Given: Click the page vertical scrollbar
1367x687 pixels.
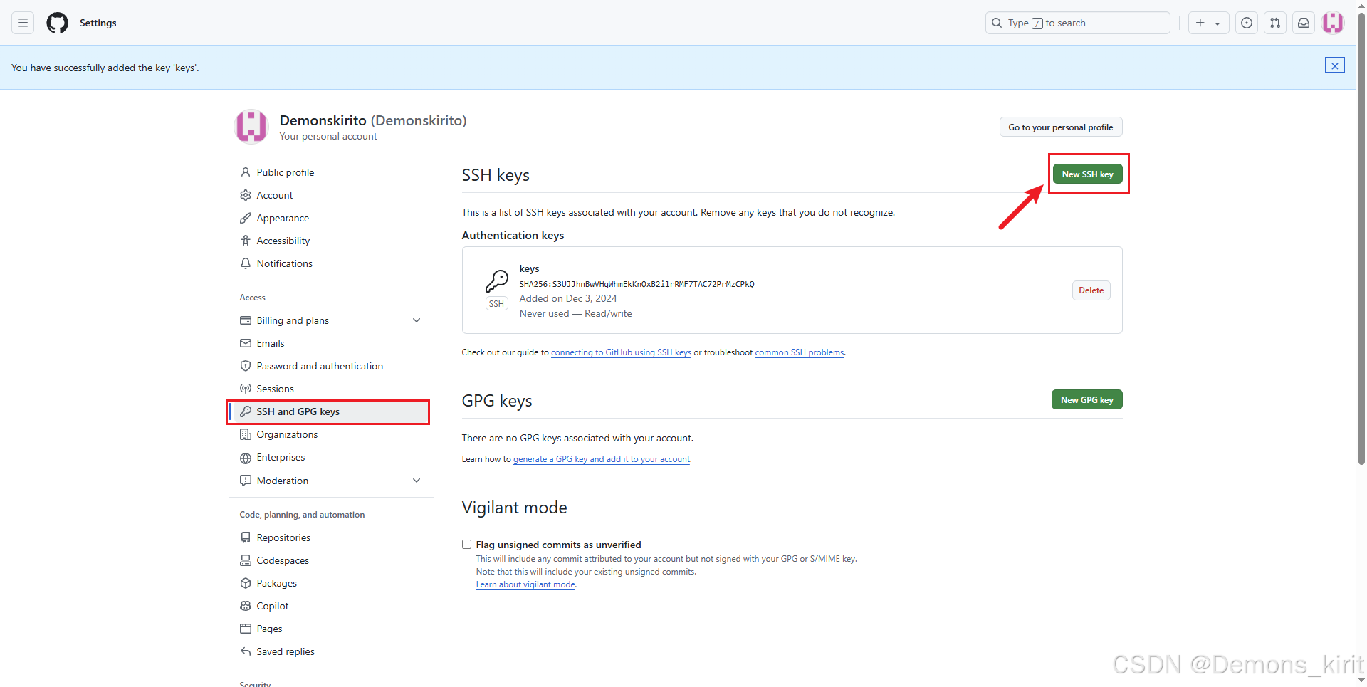Looking at the screenshot, I should click(x=1361, y=237).
